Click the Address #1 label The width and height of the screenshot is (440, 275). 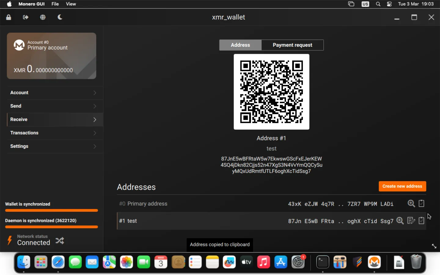(x=272, y=138)
